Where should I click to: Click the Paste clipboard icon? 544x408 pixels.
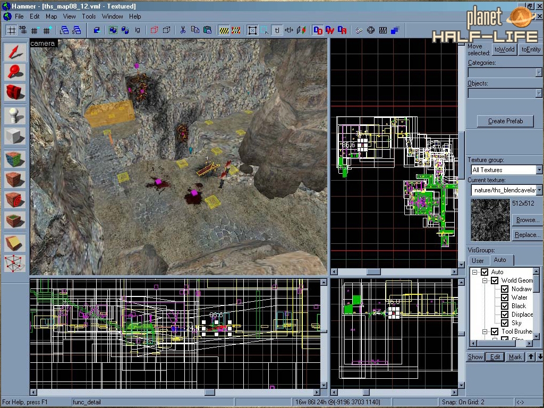(x=208, y=30)
